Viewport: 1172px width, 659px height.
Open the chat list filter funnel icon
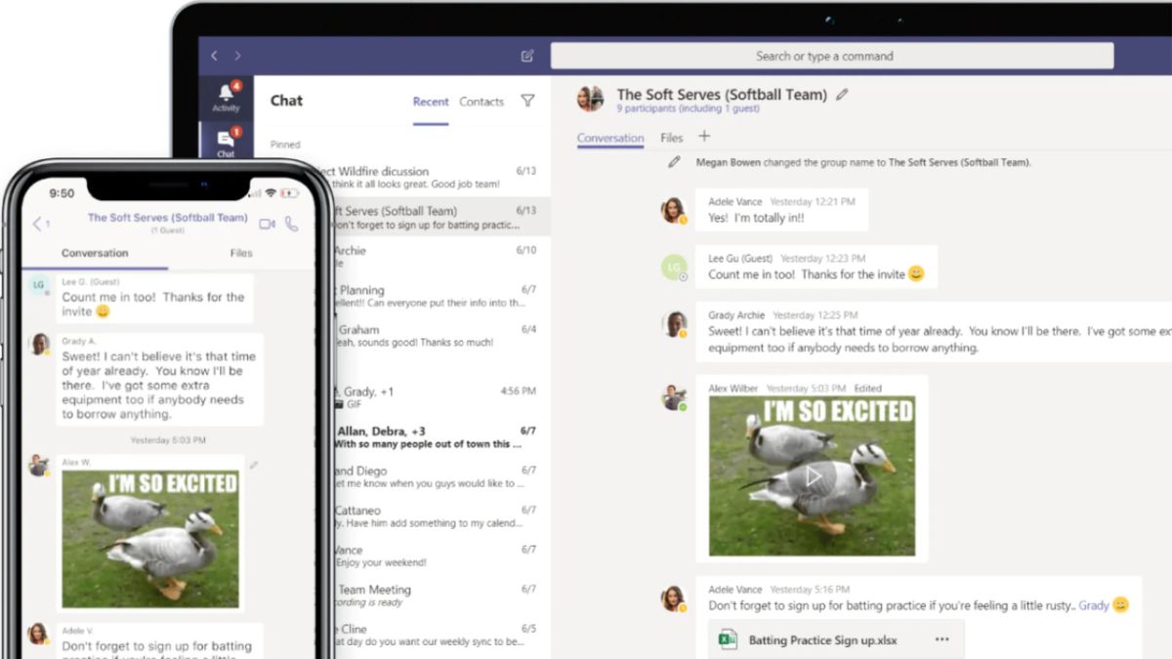527,101
